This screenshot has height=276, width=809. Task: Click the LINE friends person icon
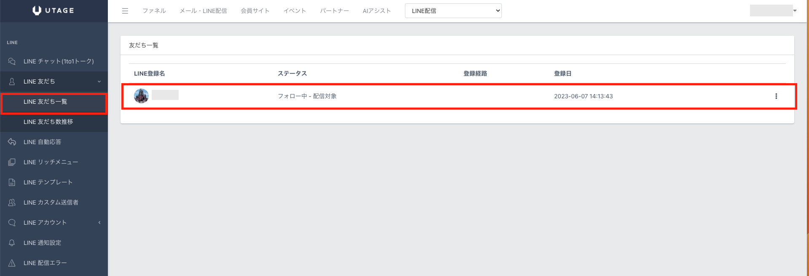[x=12, y=81]
